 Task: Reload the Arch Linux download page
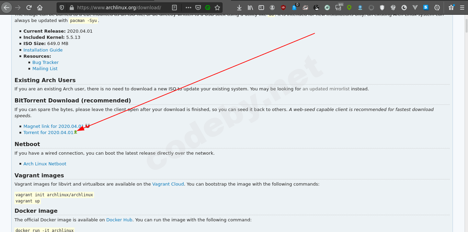tap(29, 7)
